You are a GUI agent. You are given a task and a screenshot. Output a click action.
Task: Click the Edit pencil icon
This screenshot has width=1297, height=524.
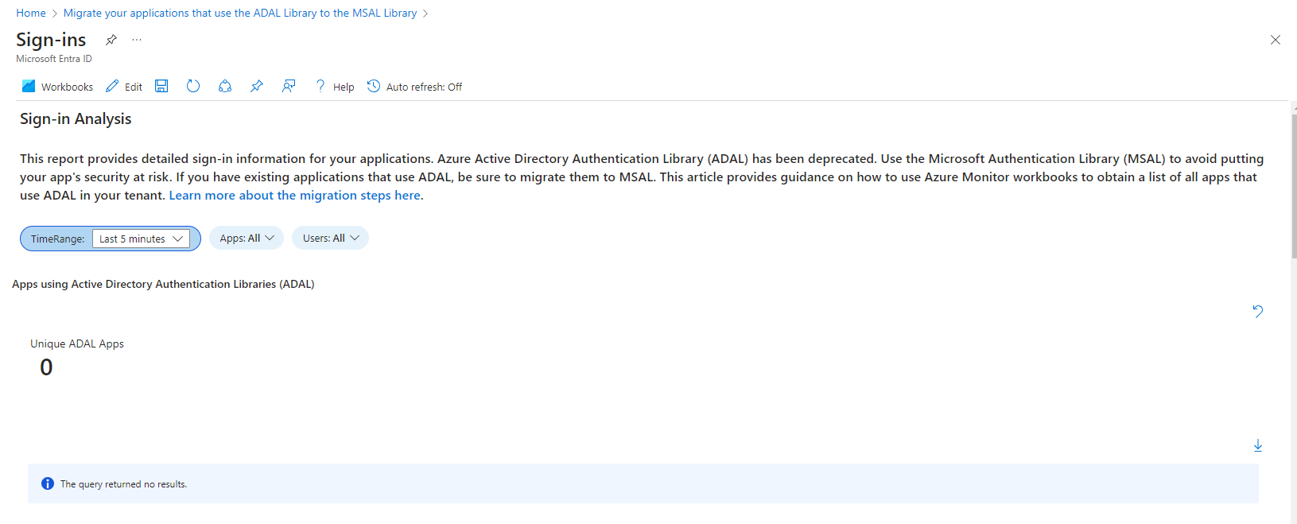pos(112,87)
